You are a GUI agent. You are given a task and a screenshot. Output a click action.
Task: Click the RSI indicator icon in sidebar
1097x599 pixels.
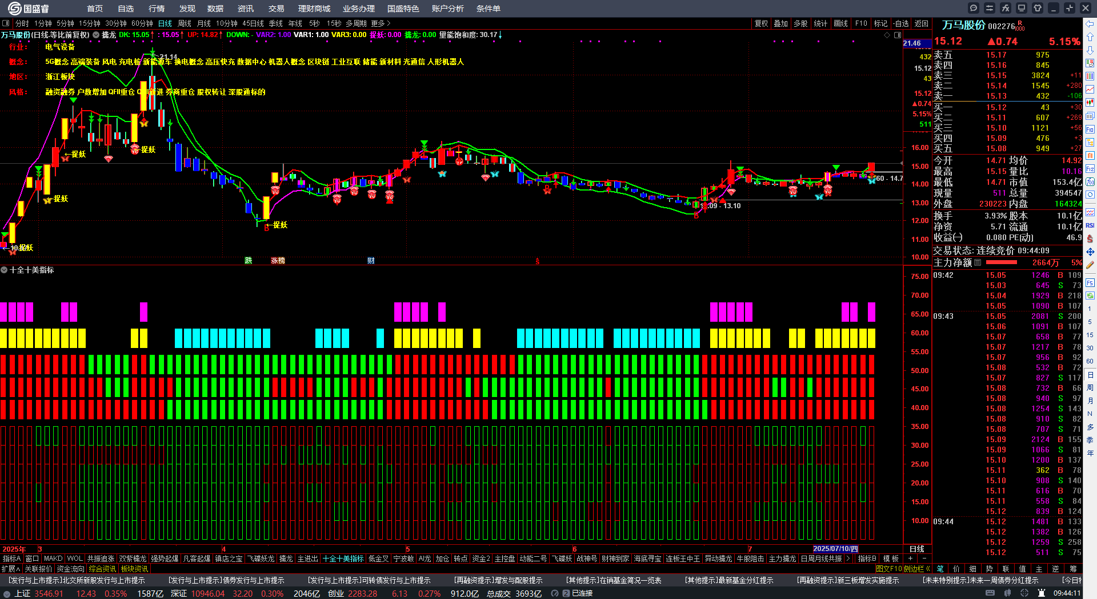point(1090,225)
